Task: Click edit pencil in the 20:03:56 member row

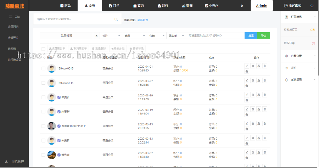Action: coord(247,123)
